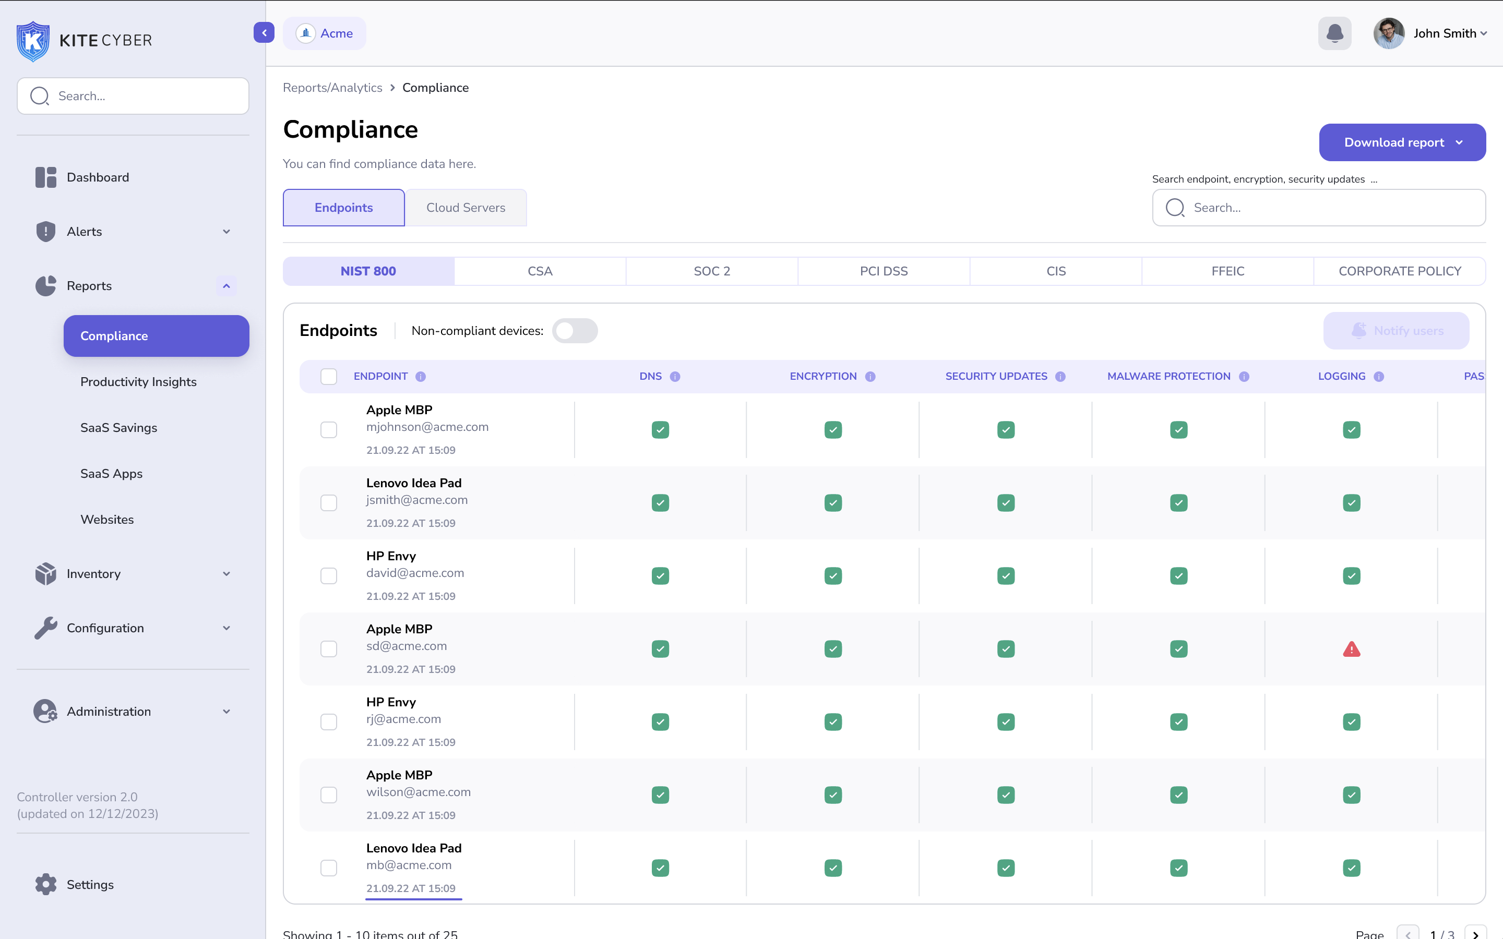Click the Configuration wrench icon
This screenshot has width=1503, height=939.
coord(45,628)
